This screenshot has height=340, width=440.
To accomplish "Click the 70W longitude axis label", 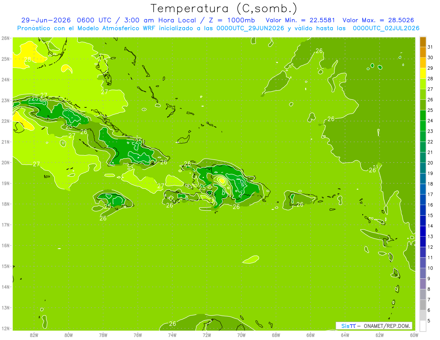I will click(241, 335).
